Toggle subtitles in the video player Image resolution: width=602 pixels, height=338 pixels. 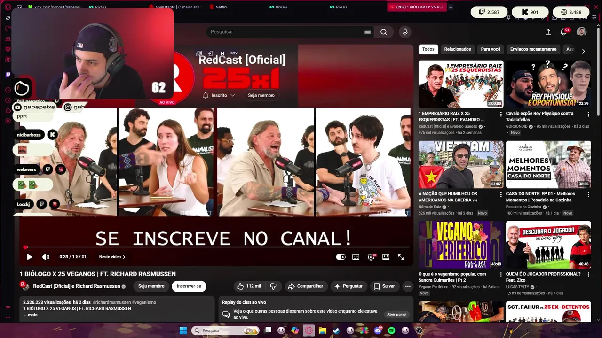coord(356,257)
